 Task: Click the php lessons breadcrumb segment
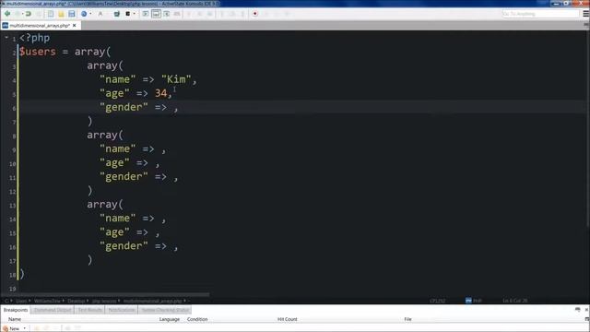point(104,301)
